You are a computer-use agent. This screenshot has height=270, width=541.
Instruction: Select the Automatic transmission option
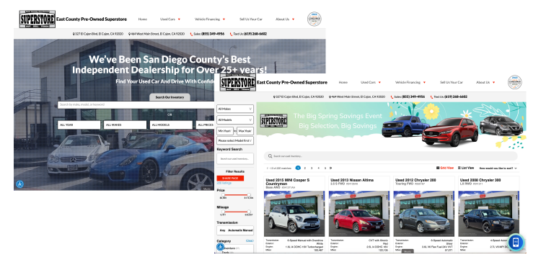click(234, 230)
